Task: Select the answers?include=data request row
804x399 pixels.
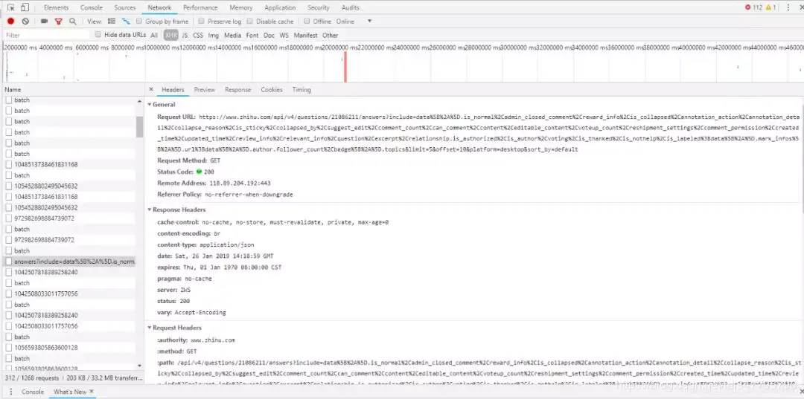Action: (70, 262)
